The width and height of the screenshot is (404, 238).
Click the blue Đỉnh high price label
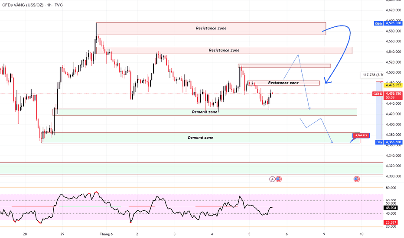click(388, 23)
